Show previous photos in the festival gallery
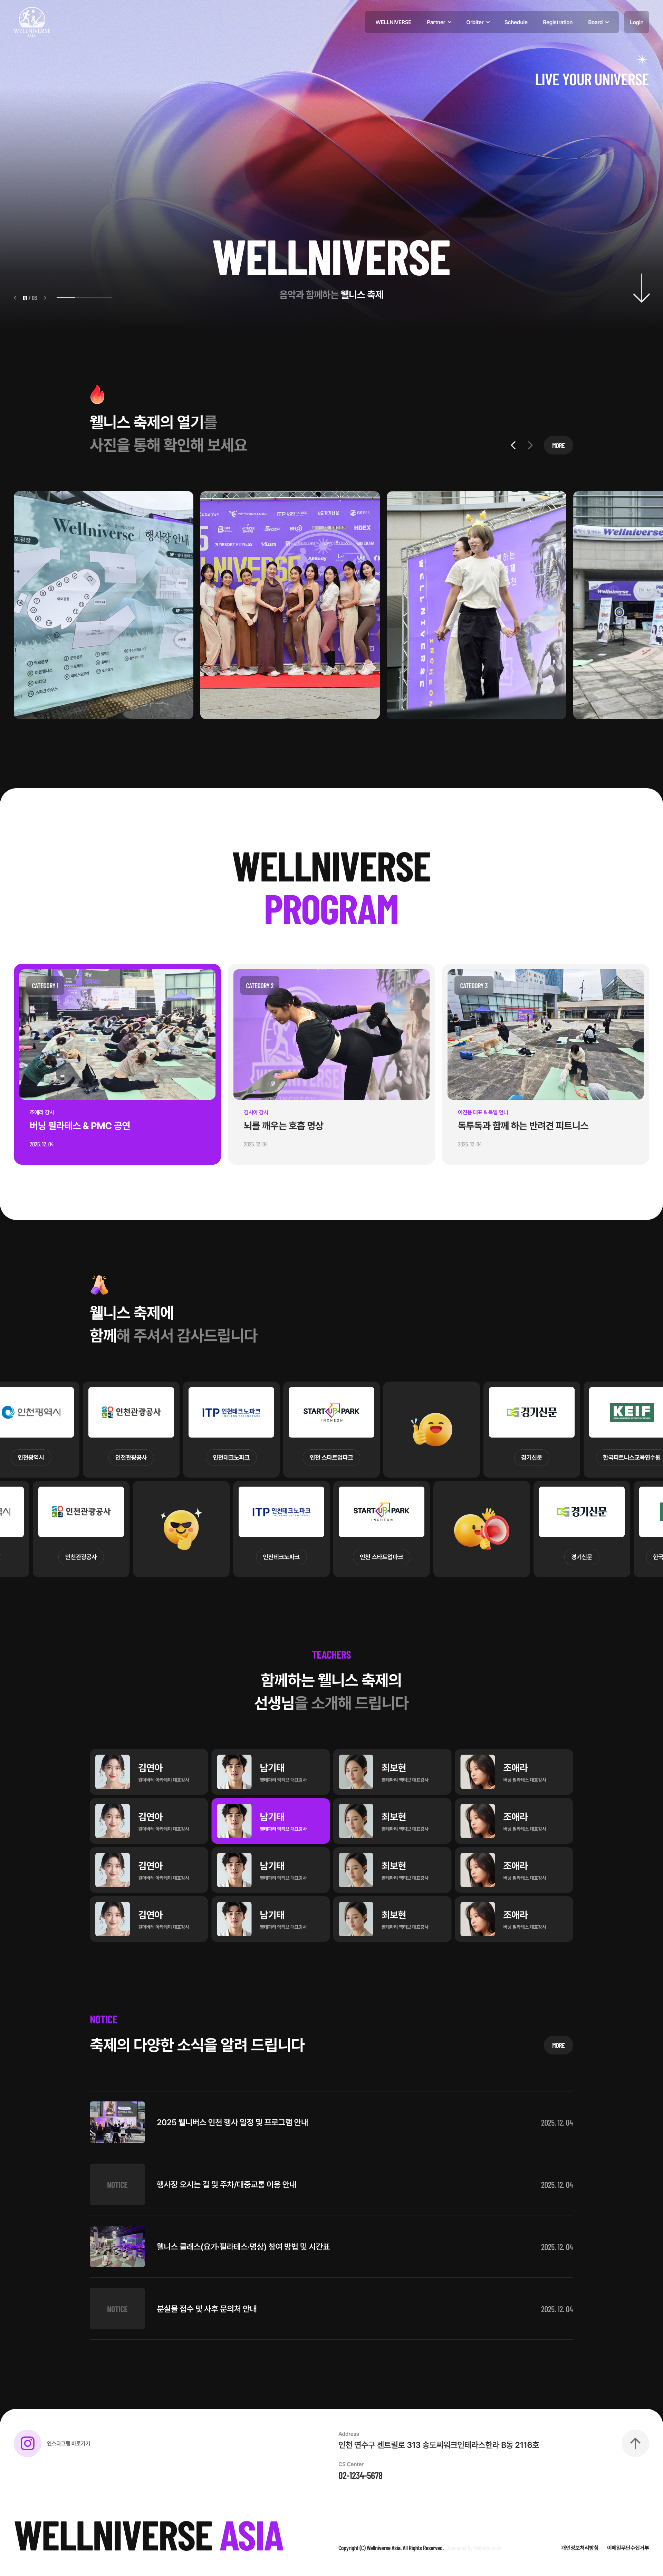 [x=513, y=445]
